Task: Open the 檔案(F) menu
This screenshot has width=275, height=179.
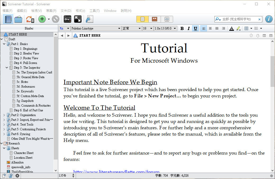Action: point(7,11)
